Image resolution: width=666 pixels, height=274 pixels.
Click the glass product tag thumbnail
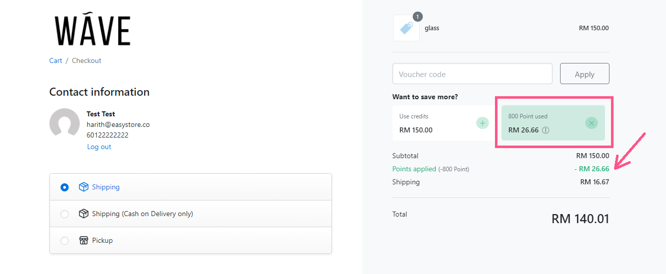(406, 28)
